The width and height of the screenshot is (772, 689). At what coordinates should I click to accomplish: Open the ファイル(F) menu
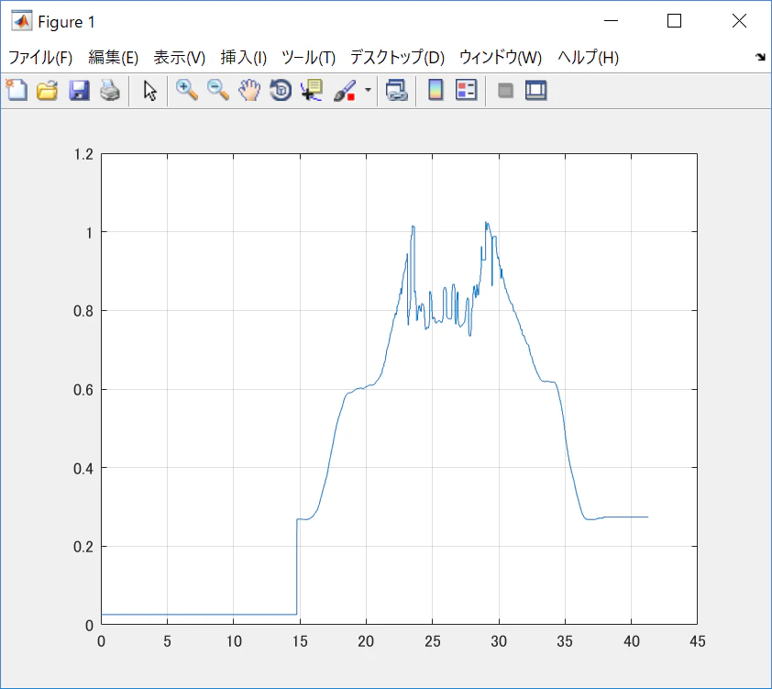40,58
